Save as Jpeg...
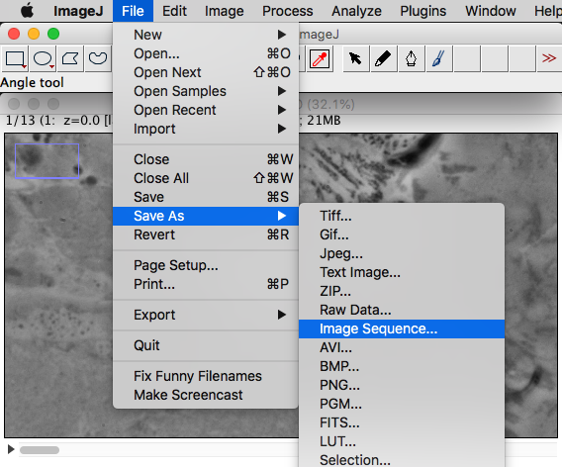This screenshot has width=562, height=467. 402,253
